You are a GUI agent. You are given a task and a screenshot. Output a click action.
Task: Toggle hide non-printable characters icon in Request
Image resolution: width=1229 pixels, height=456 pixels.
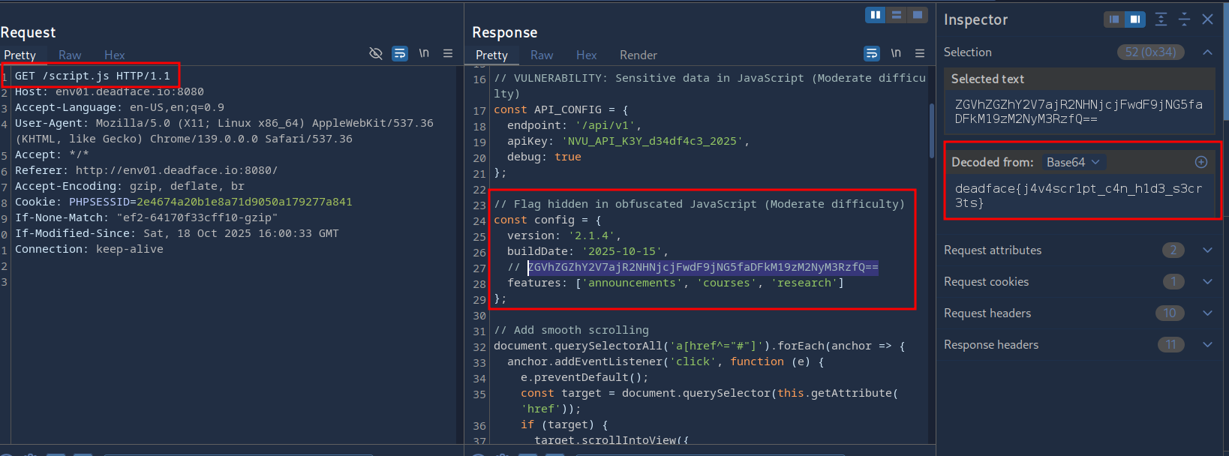pos(376,53)
